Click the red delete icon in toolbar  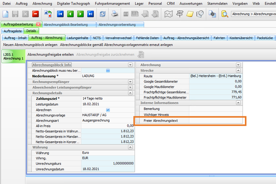pyautogui.click(x=35, y=14)
